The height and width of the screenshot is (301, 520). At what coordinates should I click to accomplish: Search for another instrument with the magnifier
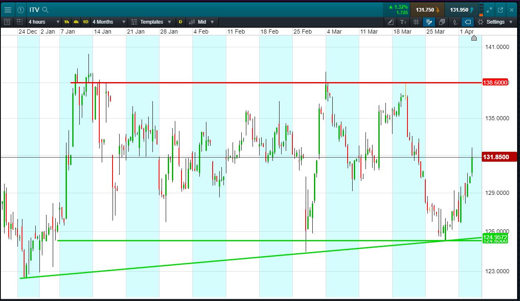click(x=46, y=10)
